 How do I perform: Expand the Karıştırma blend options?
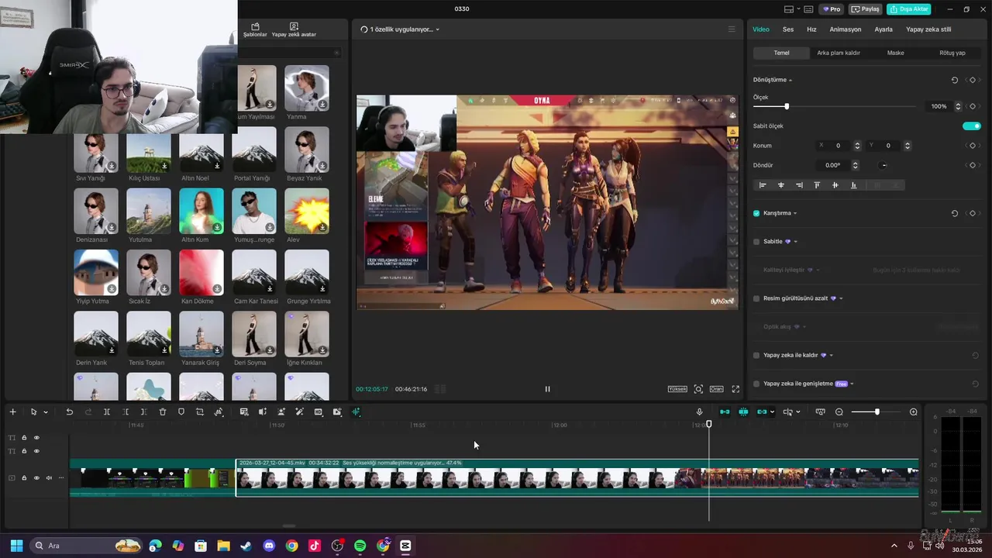(795, 214)
